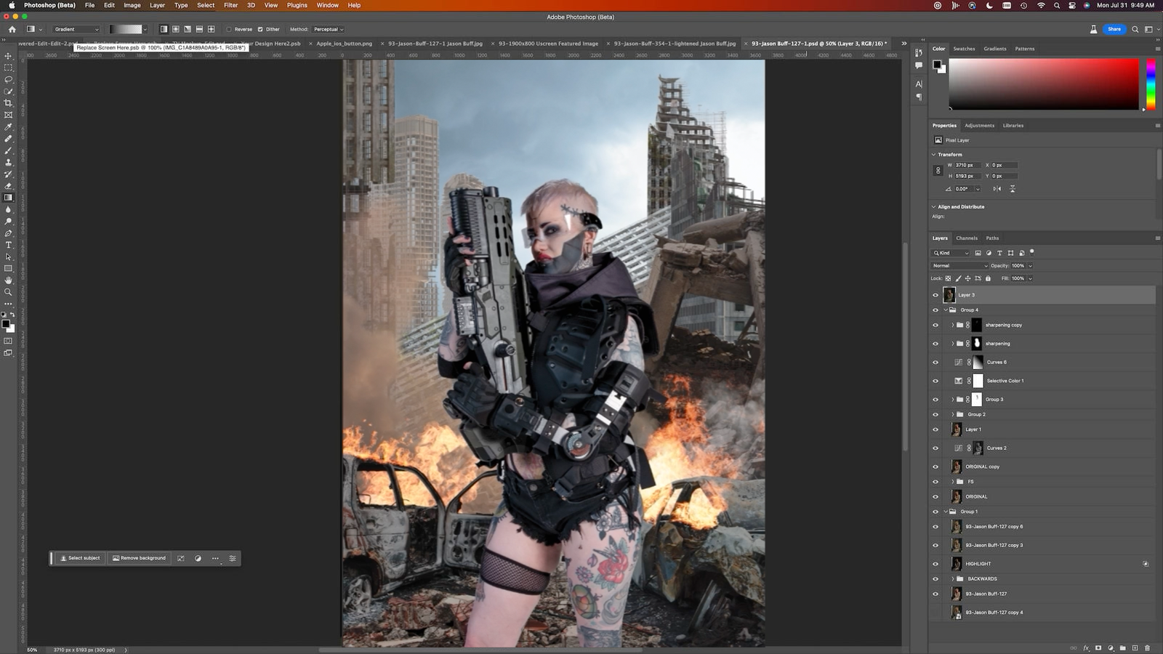Click the rainbow hue slider strip
The image size is (1163, 654).
click(x=1151, y=84)
